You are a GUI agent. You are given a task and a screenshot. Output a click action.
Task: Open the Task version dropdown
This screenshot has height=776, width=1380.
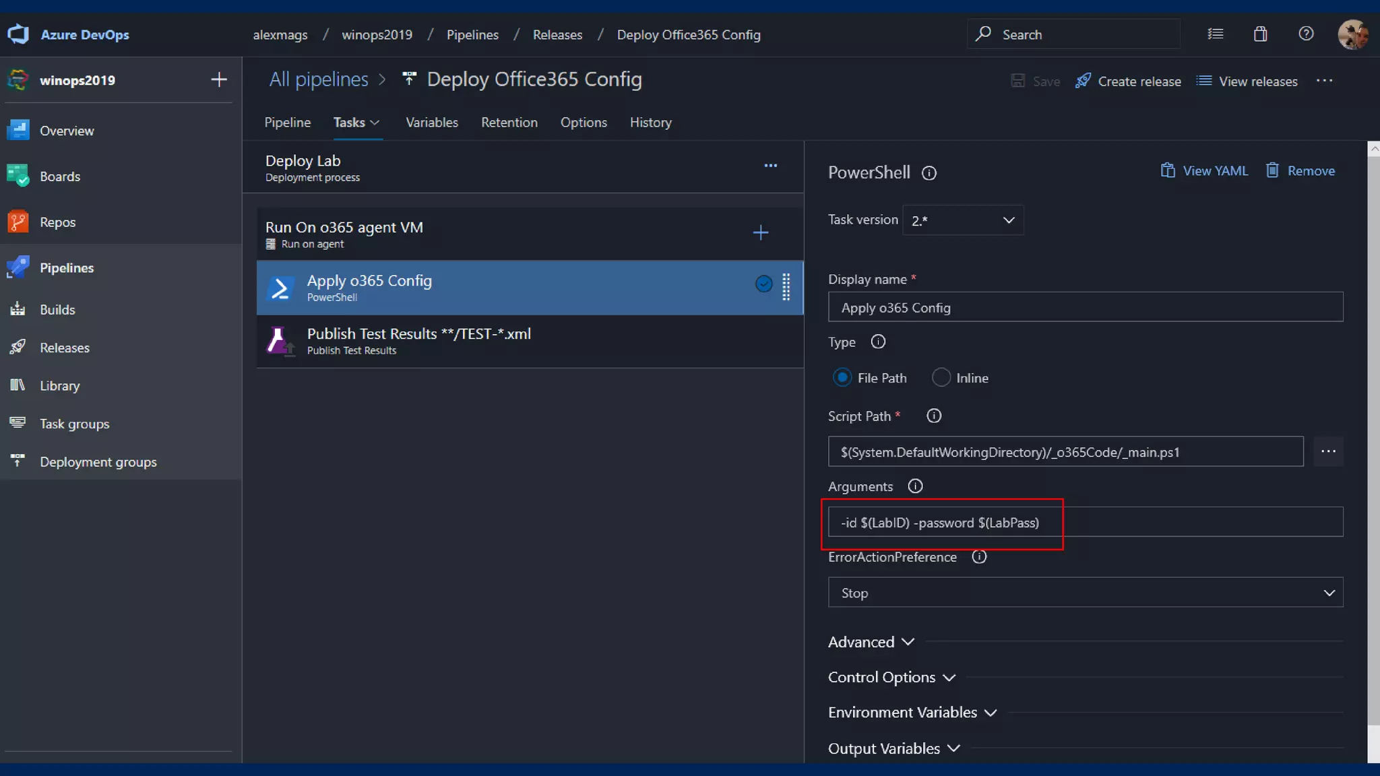click(x=962, y=220)
